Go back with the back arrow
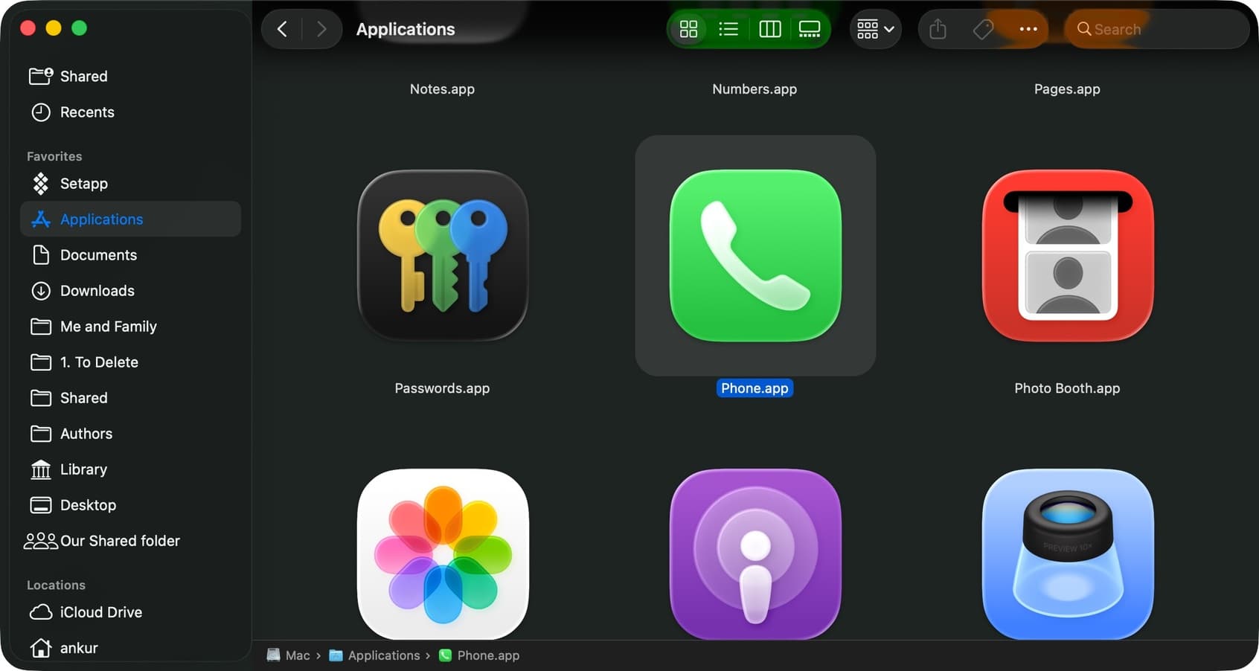1259x671 pixels. click(282, 29)
